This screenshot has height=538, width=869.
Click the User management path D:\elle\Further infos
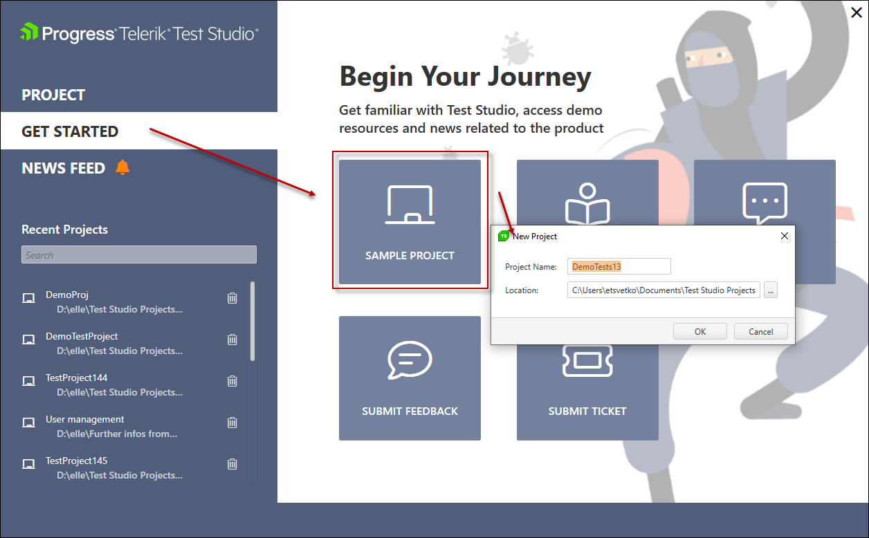(117, 434)
